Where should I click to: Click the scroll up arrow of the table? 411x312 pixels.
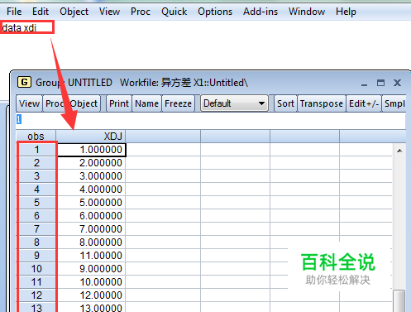pos(399,151)
